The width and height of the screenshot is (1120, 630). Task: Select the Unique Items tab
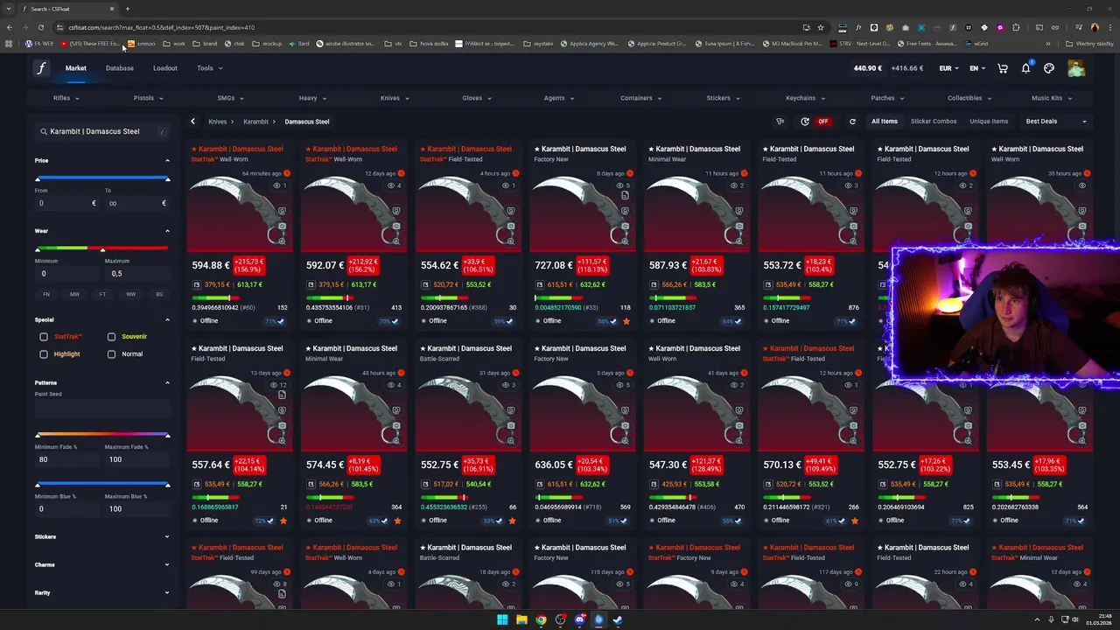[x=989, y=122]
